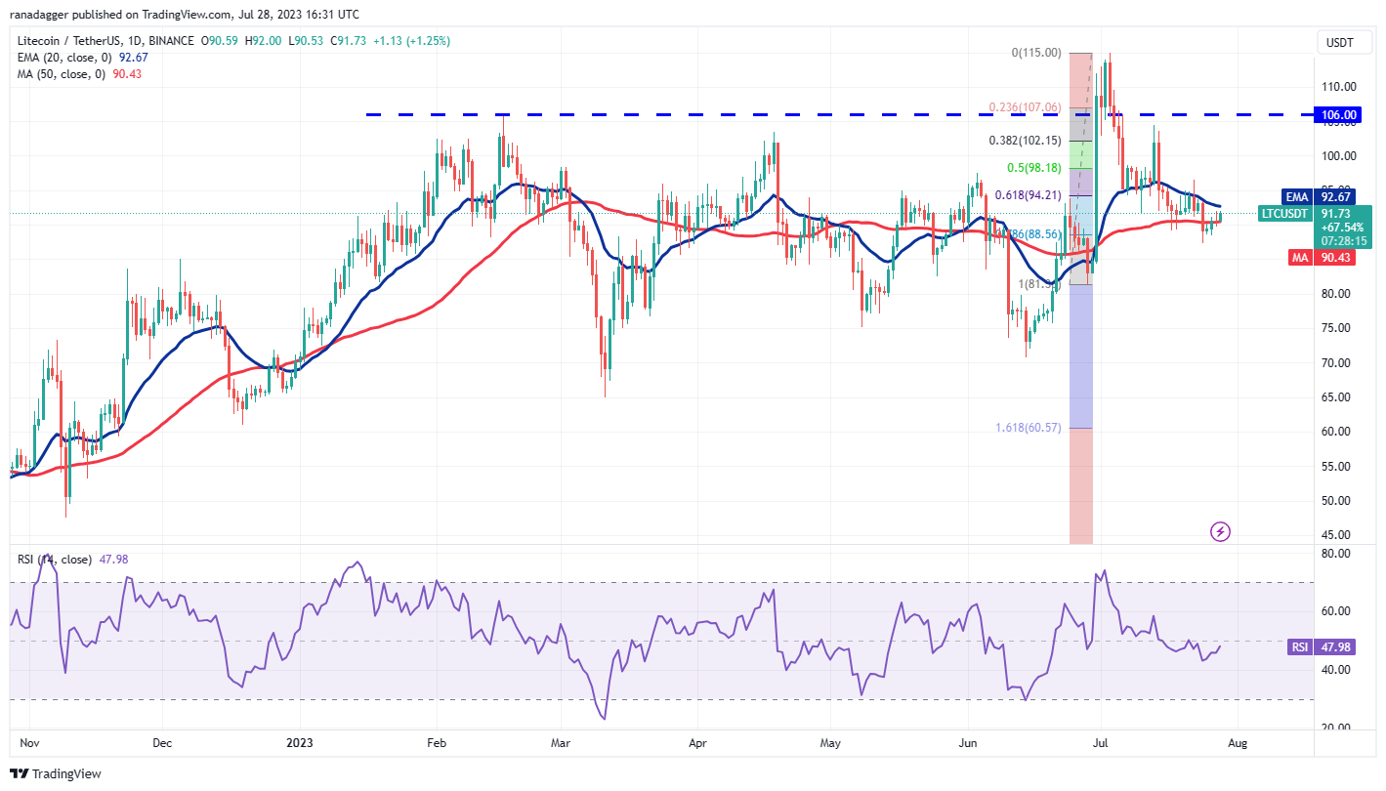Click the TradingView logo
Viewport: 1386px width, 791px height.
point(54,772)
